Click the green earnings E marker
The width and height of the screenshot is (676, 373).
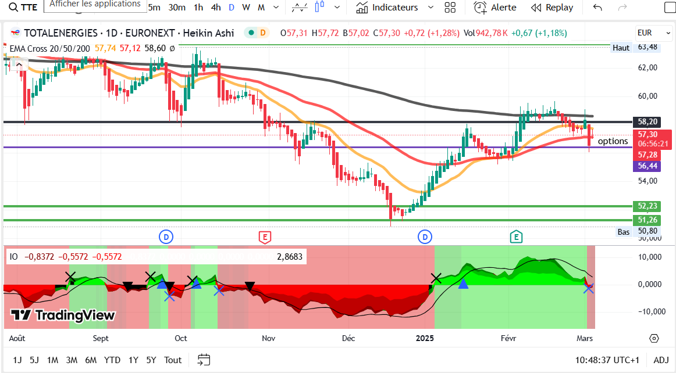pyautogui.click(x=516, y=236)
